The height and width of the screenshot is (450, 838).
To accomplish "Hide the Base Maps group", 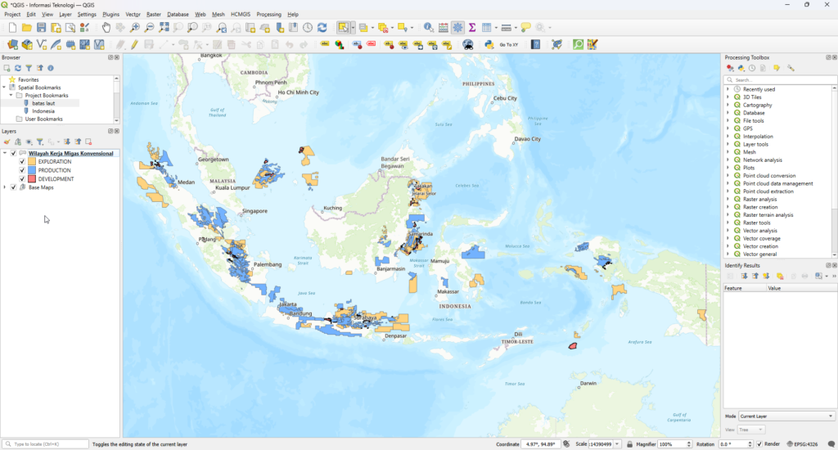I will (x=13, y=187).
